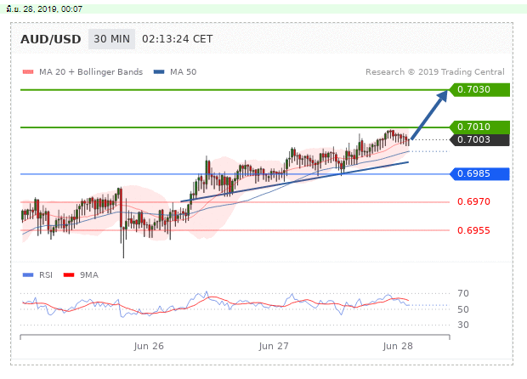Click the 0.7003 current price tag
Viewport: 527px width, 379px height.
click(x=479, y=139)
